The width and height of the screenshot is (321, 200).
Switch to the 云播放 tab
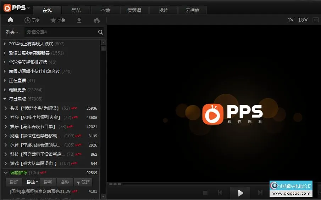coord(193,10)
